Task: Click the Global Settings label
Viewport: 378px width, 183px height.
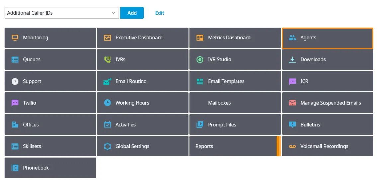Action: pyautogui.click(x=132, y=146)
